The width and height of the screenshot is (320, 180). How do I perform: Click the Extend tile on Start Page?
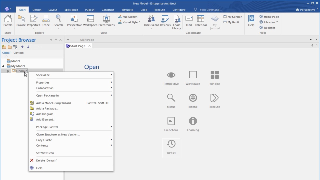point(193,101)
